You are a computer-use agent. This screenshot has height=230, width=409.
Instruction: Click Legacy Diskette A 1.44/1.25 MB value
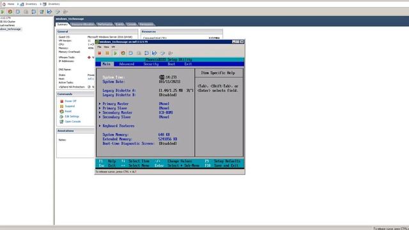click(x=176, y=91)
